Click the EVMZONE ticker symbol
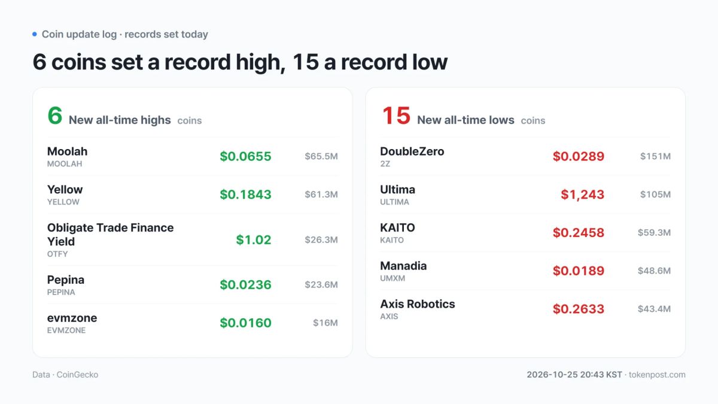Viewport: 718px width, 404px height. 66,330
